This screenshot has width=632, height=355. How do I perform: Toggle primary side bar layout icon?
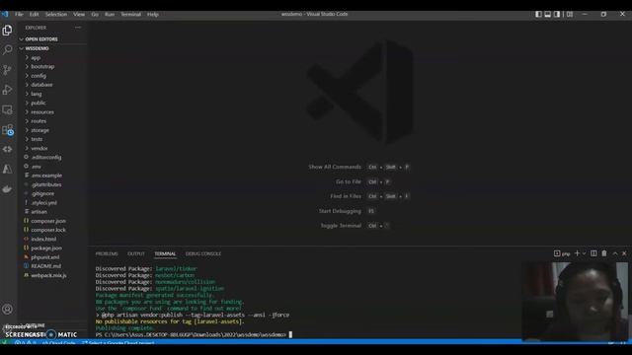pos(538,14)
